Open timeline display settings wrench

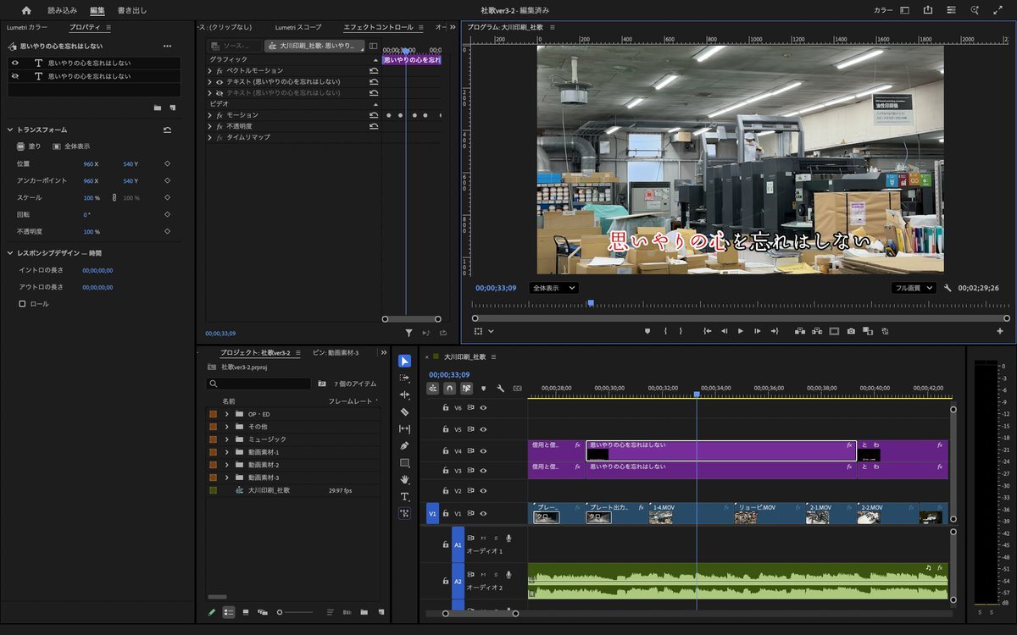500,389
